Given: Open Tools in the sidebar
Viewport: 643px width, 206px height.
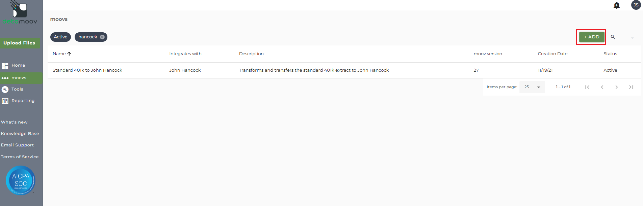Looking at the screenshot, I should pyautogui.click(x=17, y=89).
